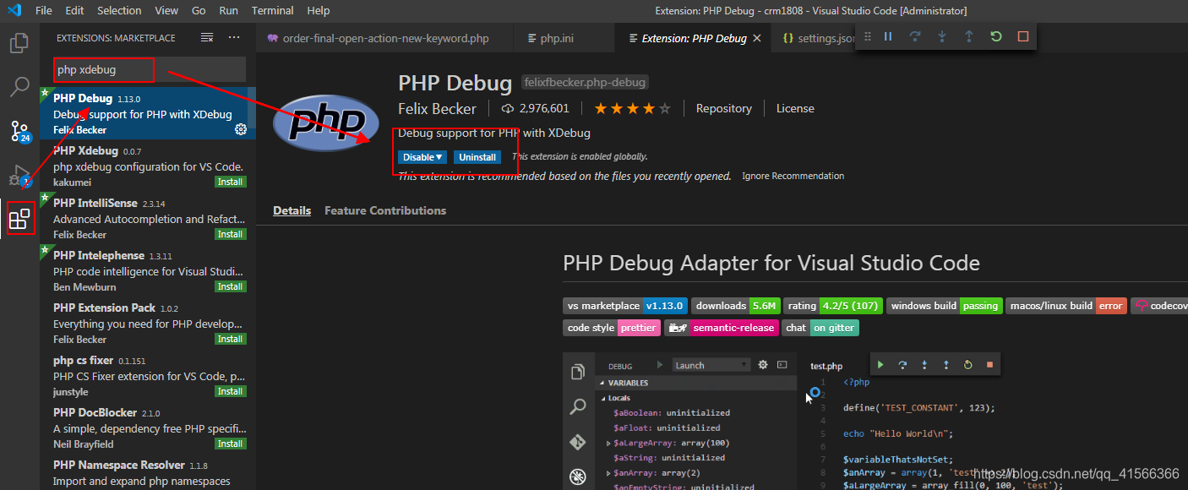Open the Repository link for PHP Debug
Image resolution: width=1188 pixels, height=490 pixels.
[x=723, y=108]
